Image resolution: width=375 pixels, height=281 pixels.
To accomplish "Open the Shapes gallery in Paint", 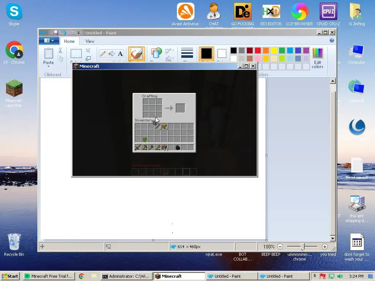I will pos(156,53).
